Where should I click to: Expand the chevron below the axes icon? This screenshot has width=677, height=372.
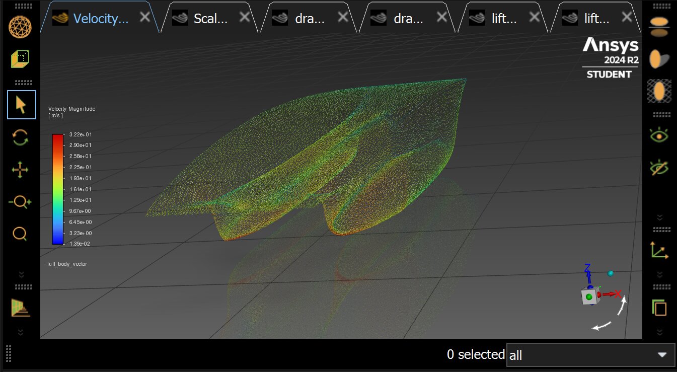point(659,275)
